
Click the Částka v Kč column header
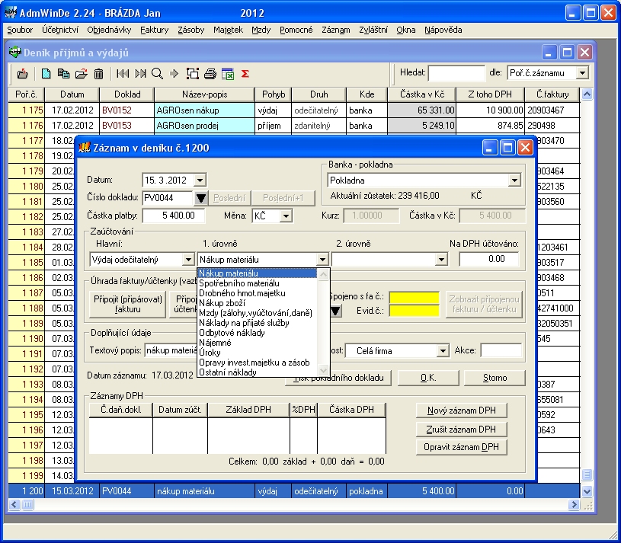click(422, 94)
